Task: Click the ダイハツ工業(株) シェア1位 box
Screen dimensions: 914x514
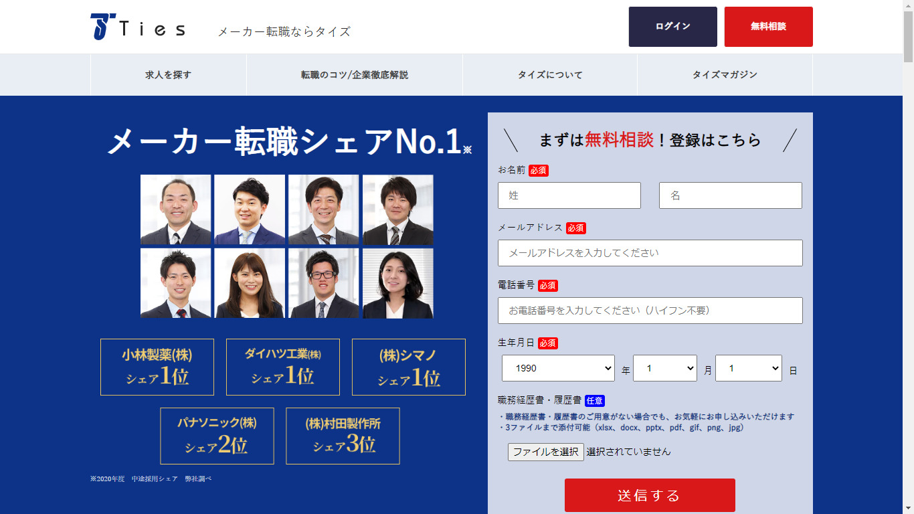Action: 283,367
